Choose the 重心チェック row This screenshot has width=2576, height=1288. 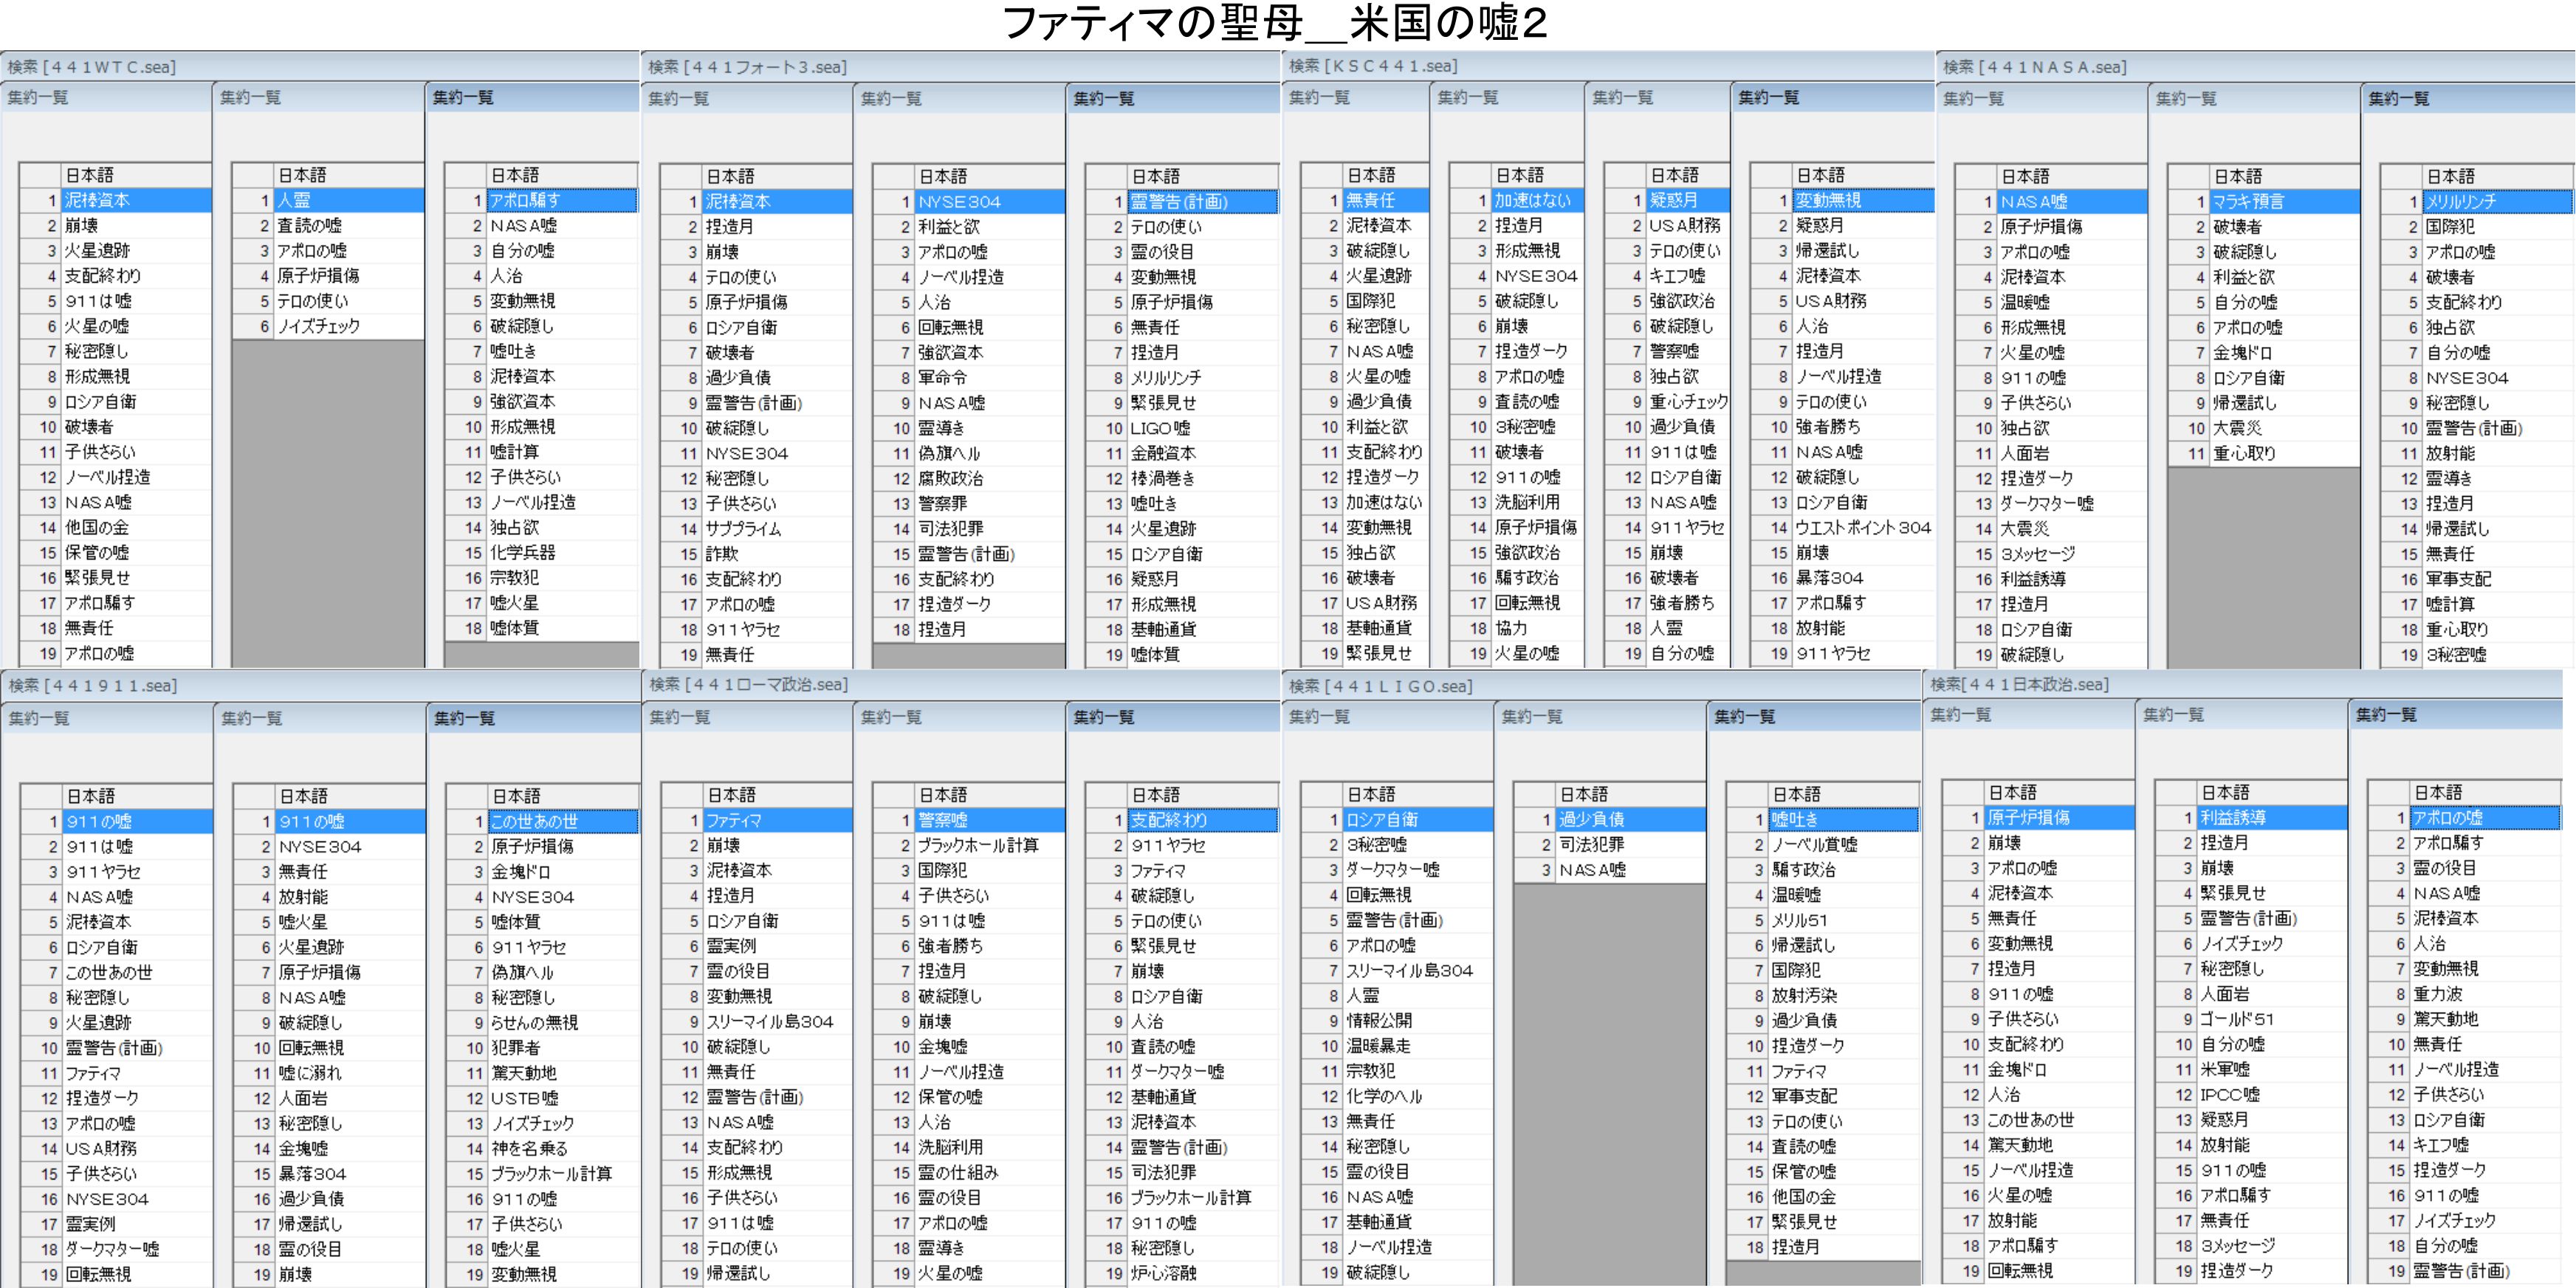click(1688, 402)
